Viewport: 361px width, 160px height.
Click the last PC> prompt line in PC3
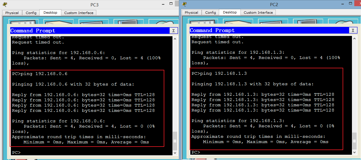[x=16, y=153]
